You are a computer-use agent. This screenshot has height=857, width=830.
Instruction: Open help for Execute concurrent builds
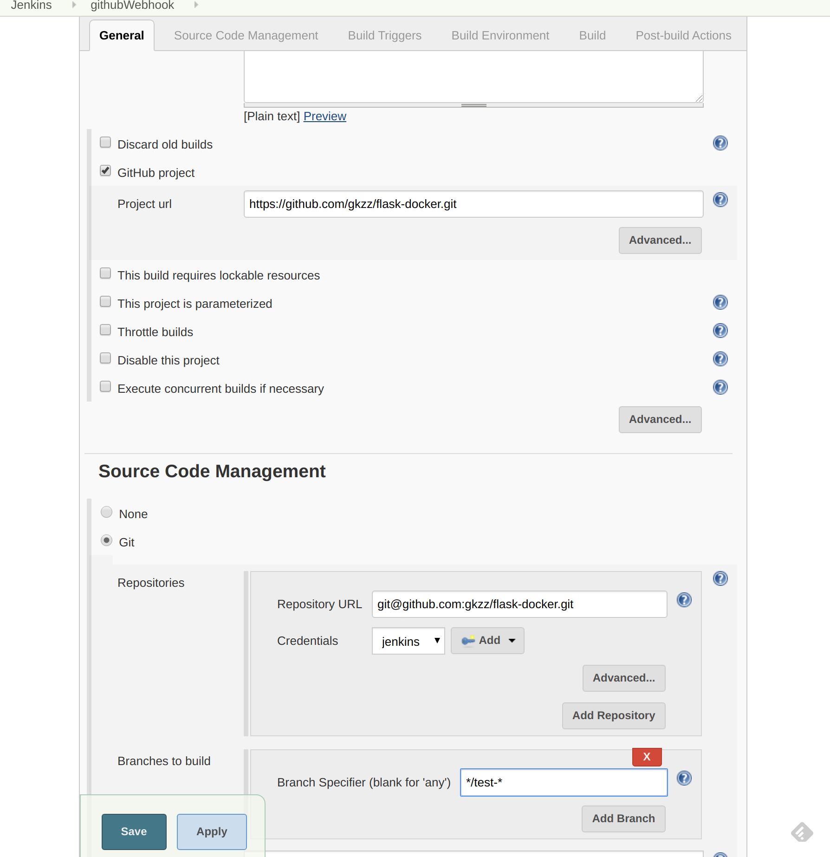(720, 387)
